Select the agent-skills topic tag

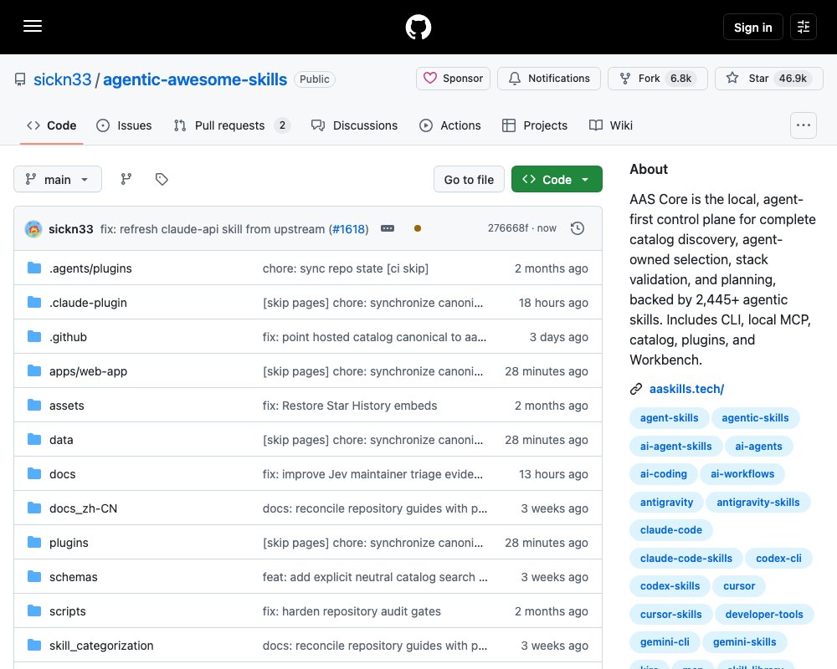pyautogui.click(x=669, y=418)
